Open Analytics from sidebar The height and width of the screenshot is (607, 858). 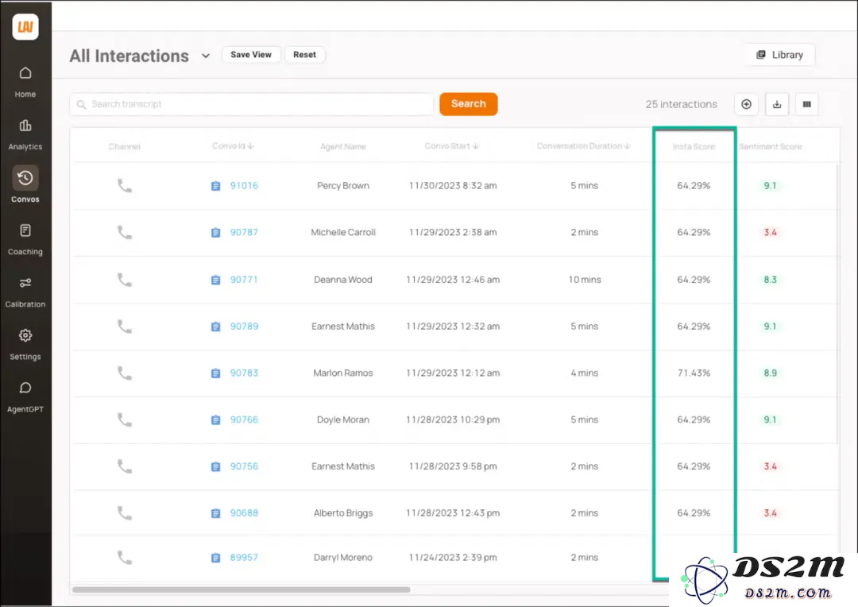click(25, 134)
